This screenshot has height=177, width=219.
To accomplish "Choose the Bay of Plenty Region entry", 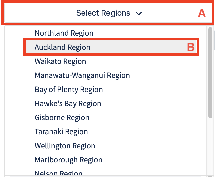I will 69,90.
